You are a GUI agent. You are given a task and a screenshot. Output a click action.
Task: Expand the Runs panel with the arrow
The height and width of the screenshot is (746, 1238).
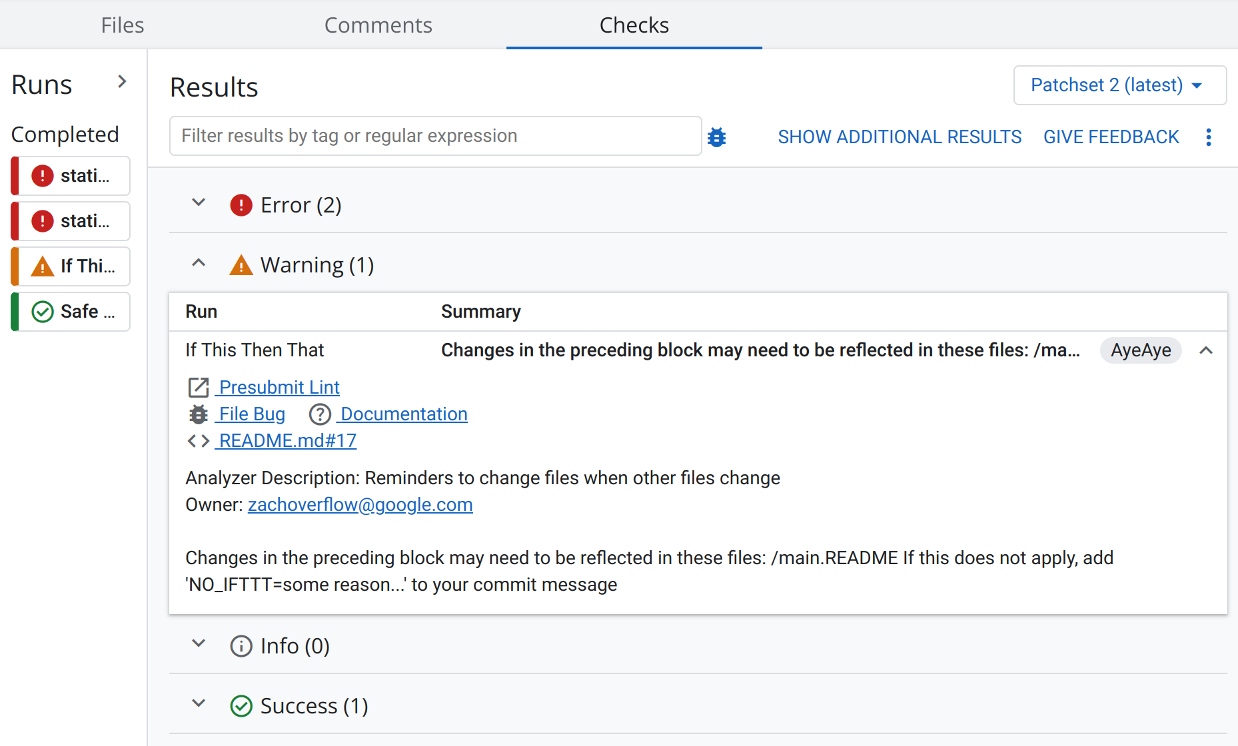(122, 82)
